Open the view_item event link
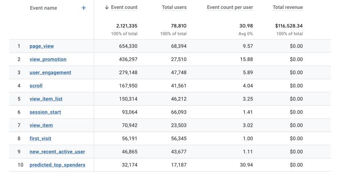341x173 pixels. 41,125
